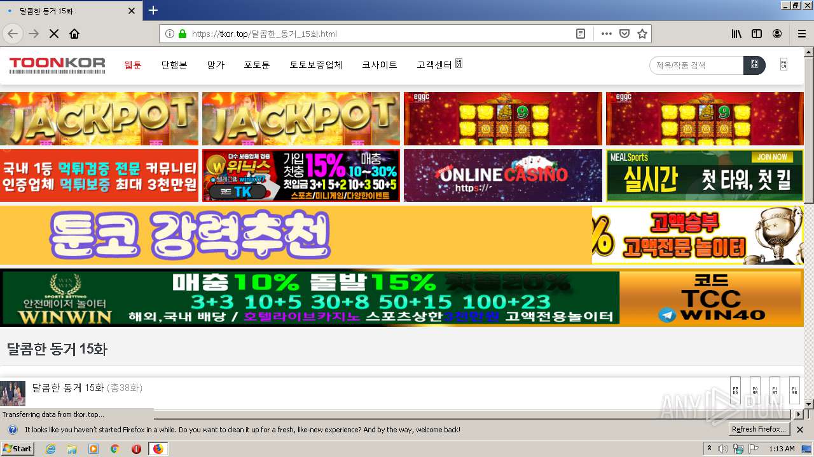Image resolution: width=814 pixels, height=457 pixels.
Task: Open Firefox account menu
Action: (777, 34)
